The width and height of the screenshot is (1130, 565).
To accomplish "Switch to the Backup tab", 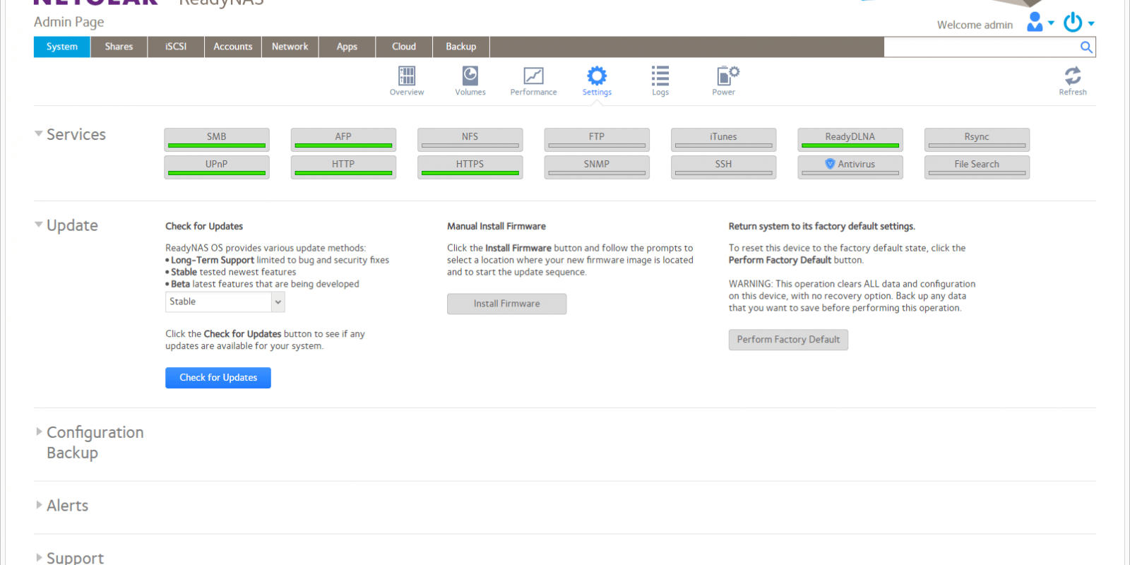I will click(x=461, y=47).
